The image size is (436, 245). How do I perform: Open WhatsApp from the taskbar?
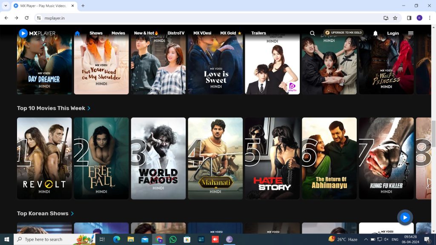tap(173, 239)
